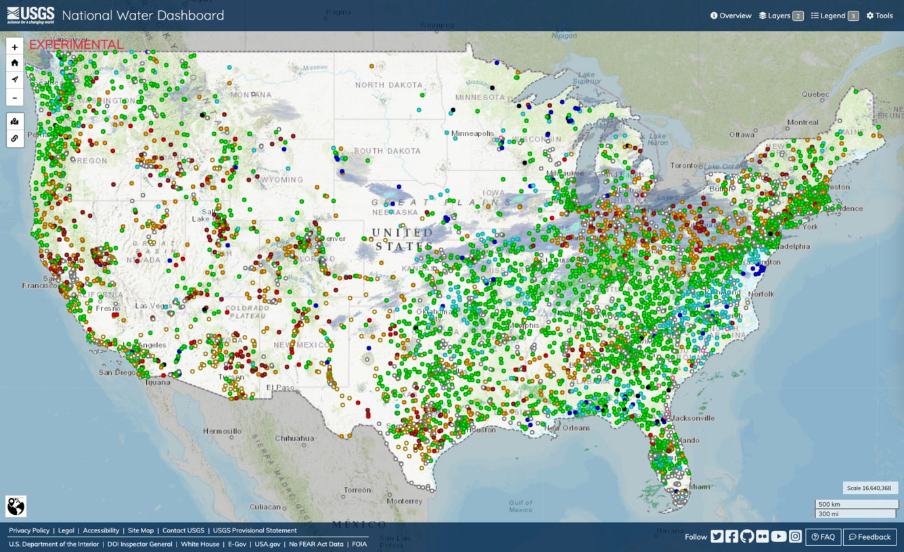Select the zoom out minus control

14,97
